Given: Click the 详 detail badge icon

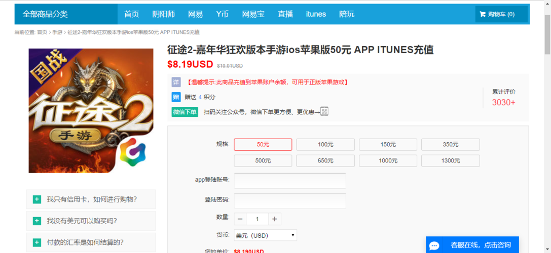Looking at the screenshot, I should pos(176,82).
